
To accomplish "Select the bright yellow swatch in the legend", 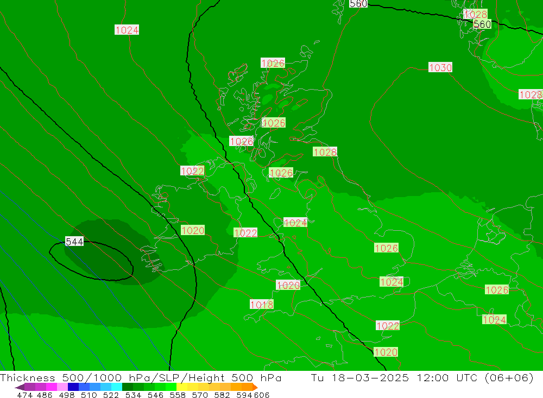I will 182,387.
